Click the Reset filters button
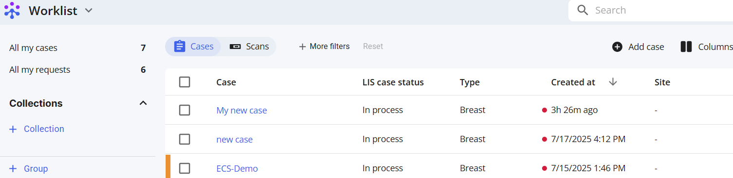Screen dimensions: 733x178 coord(373,47)
